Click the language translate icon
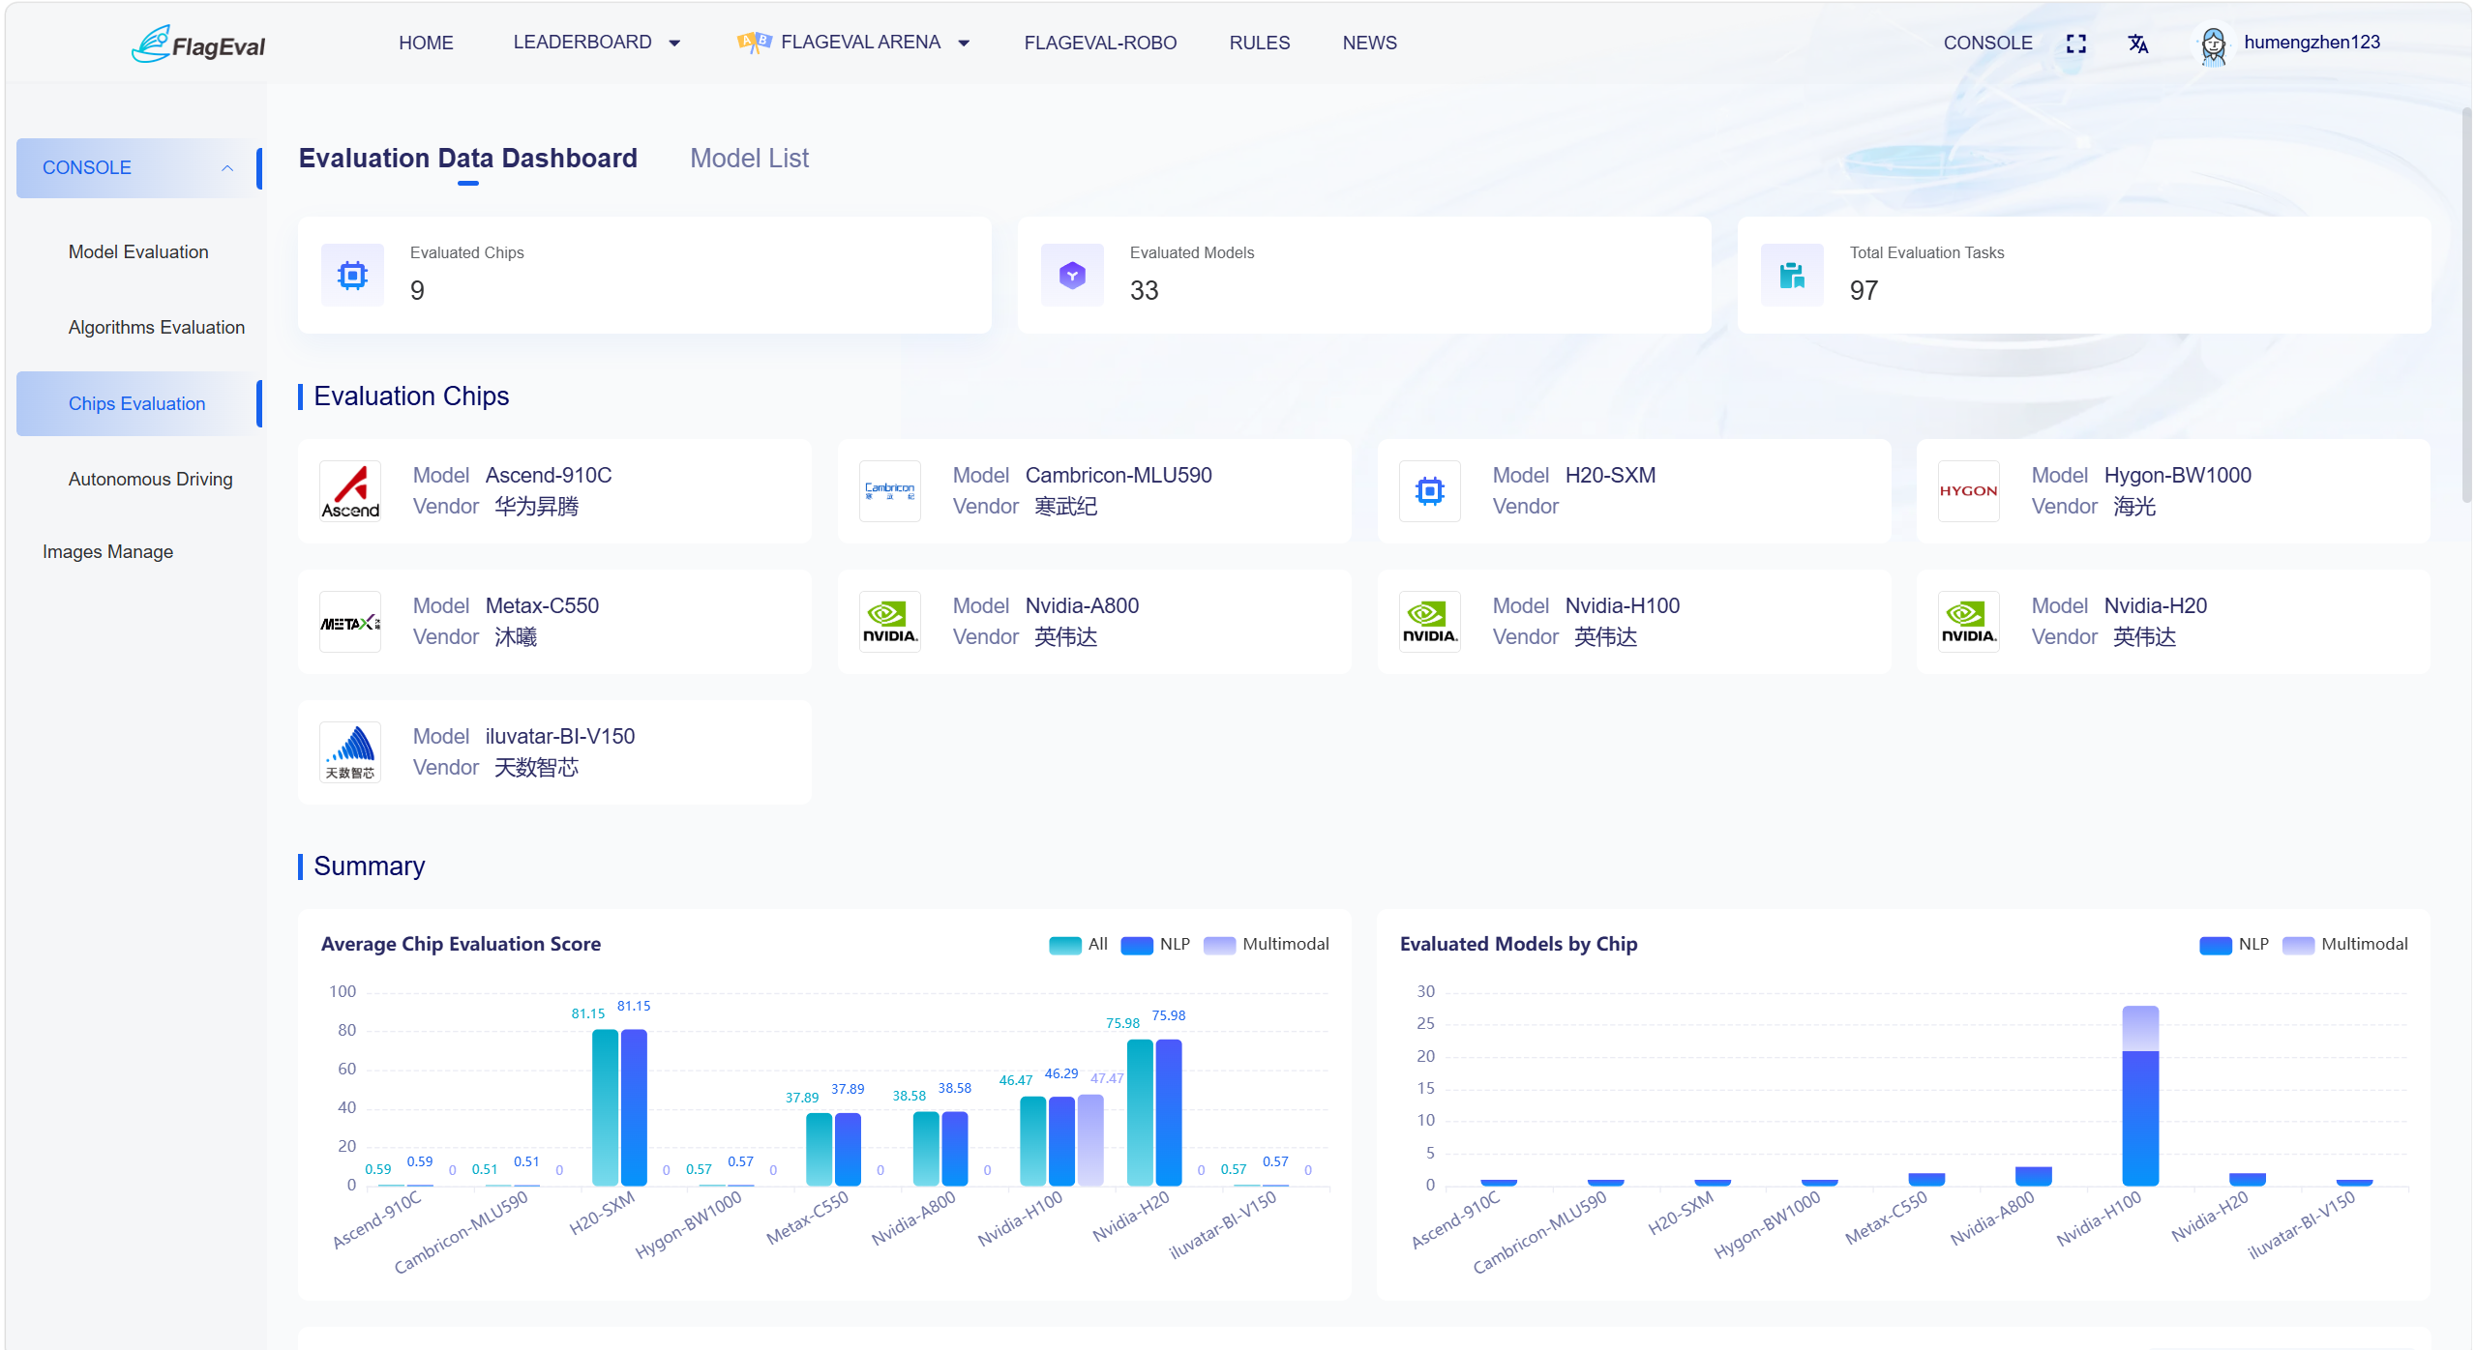Screen dimensions: 2476x1350 click(x=2138, y=44)
